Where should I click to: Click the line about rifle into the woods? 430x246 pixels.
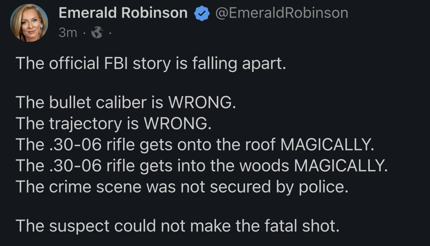pyautogui.click(x=201, y=166)
